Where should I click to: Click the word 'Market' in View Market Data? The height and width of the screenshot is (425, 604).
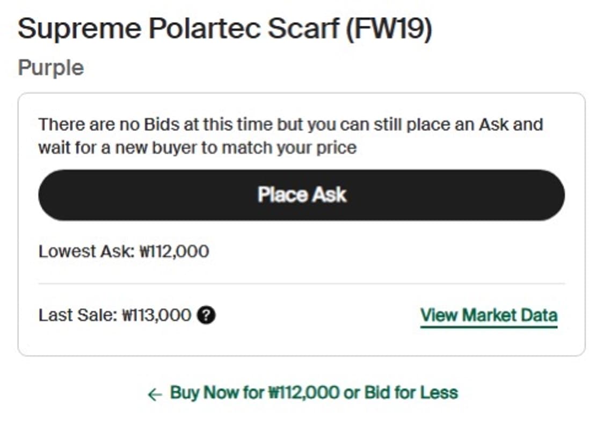(x=489, y=315)
